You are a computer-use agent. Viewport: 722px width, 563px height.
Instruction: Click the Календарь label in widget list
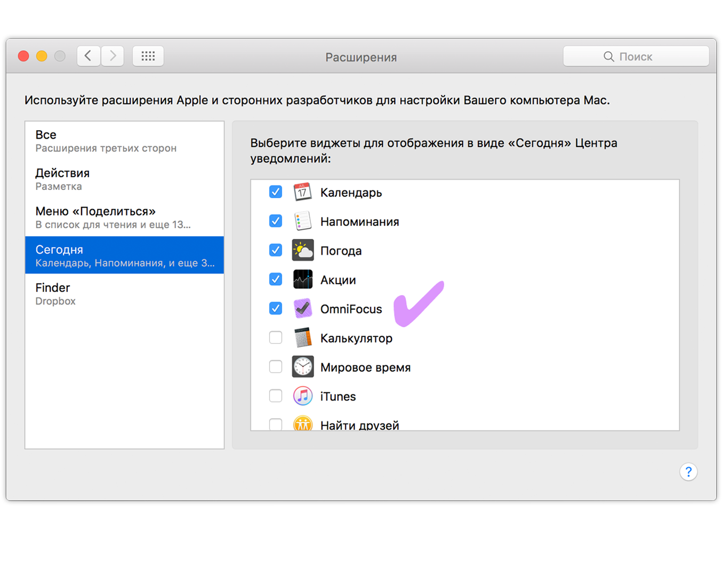click(351, 192)
